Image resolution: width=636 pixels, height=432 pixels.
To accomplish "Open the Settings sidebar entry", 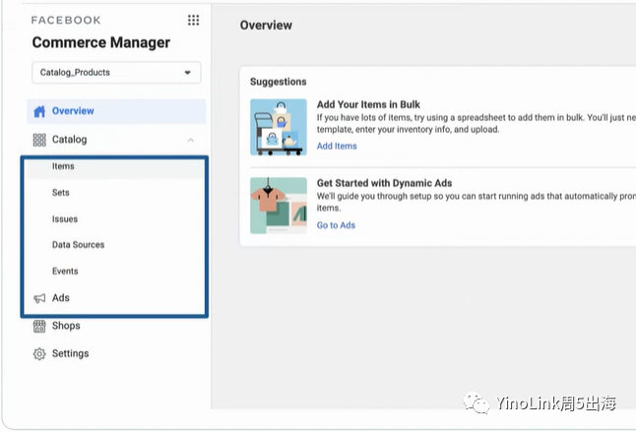I will pyautogui.click(x=70, y=353).
